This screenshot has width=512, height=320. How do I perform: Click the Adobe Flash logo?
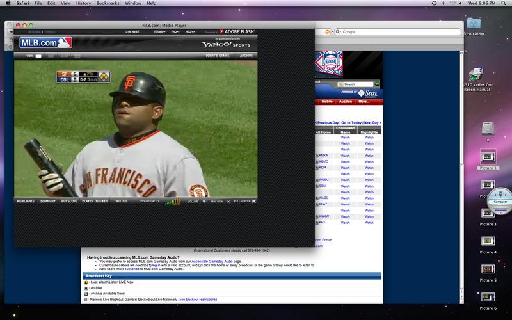(x=236, y=31)
